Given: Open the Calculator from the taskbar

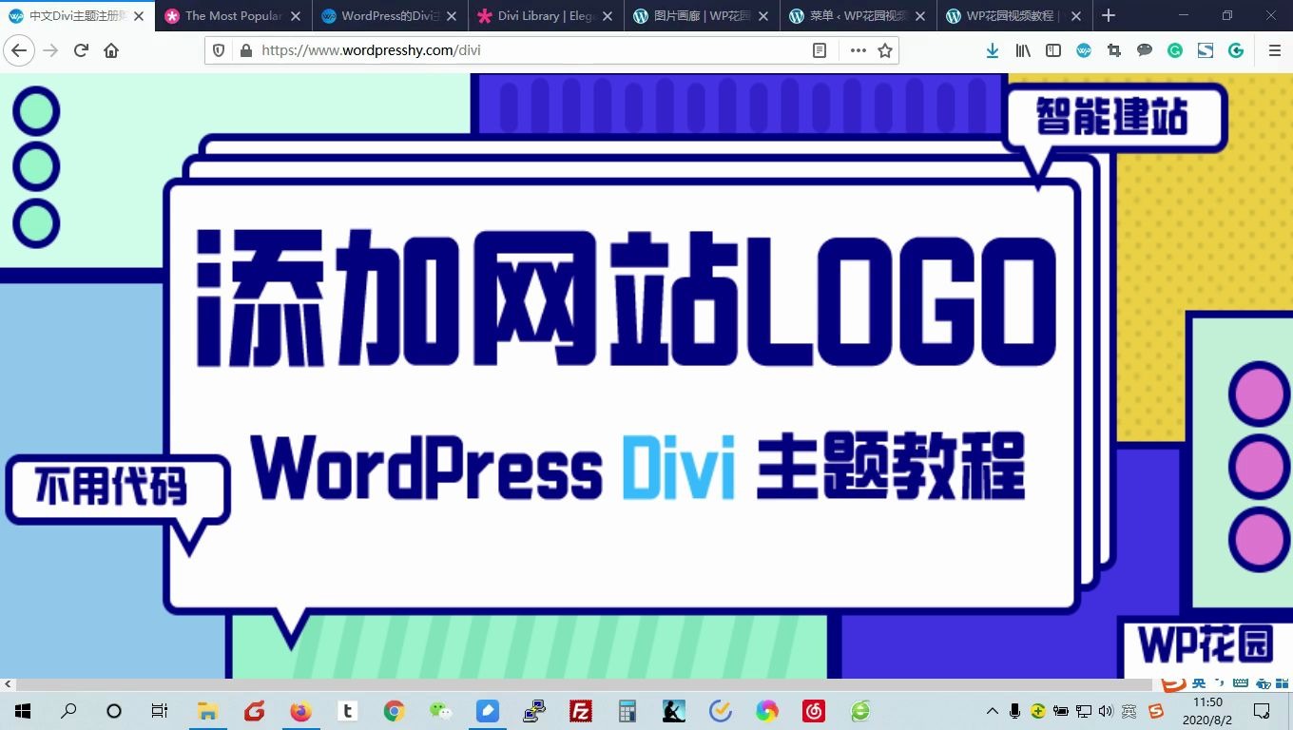Looking at the screenshot, I should [x=627, y=711].
